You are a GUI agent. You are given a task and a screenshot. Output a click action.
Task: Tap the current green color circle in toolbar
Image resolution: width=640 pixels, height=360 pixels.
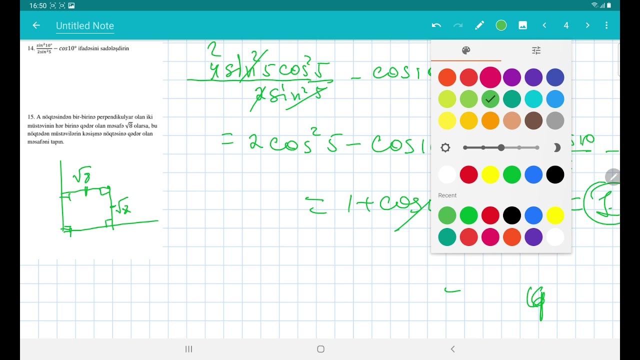[x=501, y=25]
